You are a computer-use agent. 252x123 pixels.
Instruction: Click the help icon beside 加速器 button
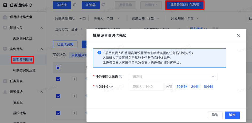104,5
